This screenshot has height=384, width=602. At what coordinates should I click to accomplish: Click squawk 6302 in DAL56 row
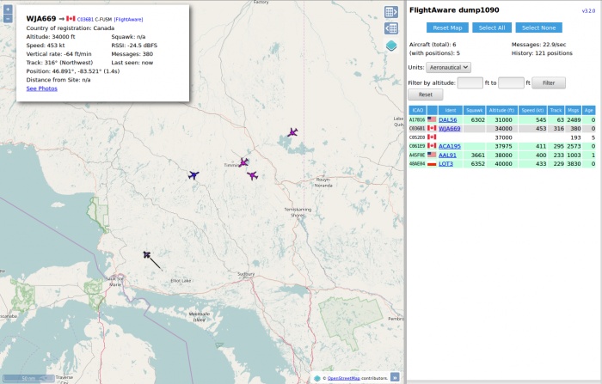pos(477,119)
